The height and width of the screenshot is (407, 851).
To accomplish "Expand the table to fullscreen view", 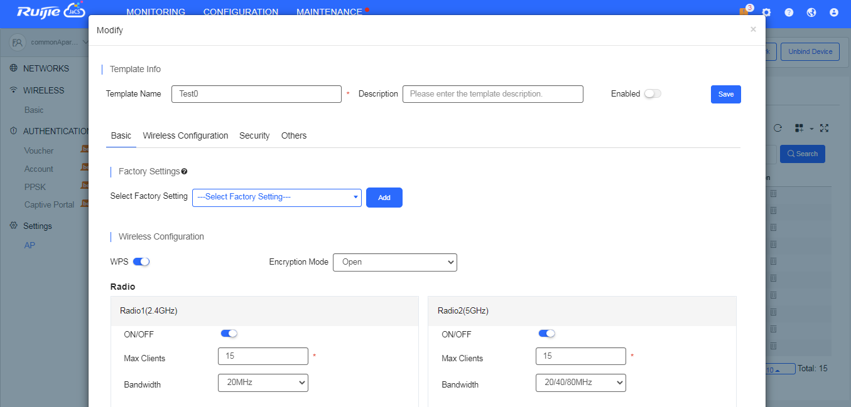I will point(825,127).
